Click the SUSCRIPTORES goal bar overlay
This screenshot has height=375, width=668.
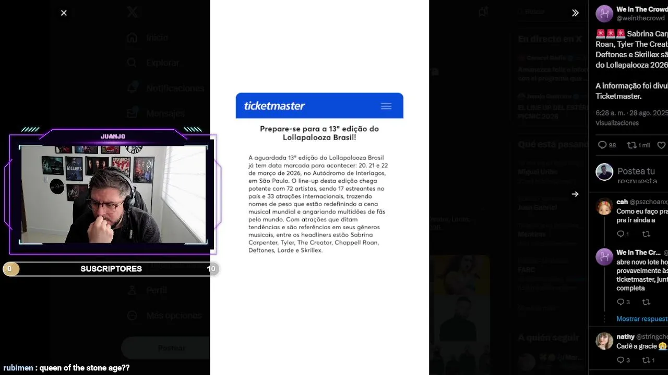[x=111, y=269]
